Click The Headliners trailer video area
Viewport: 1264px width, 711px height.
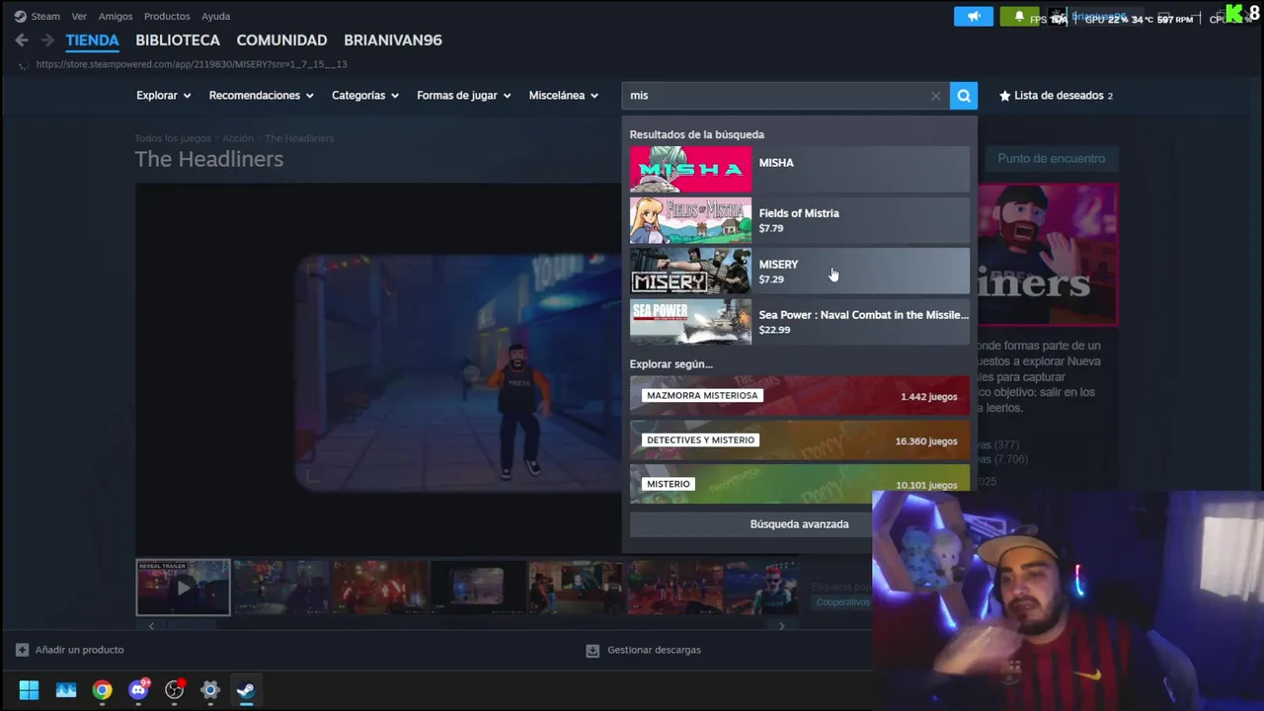point(379,368)
